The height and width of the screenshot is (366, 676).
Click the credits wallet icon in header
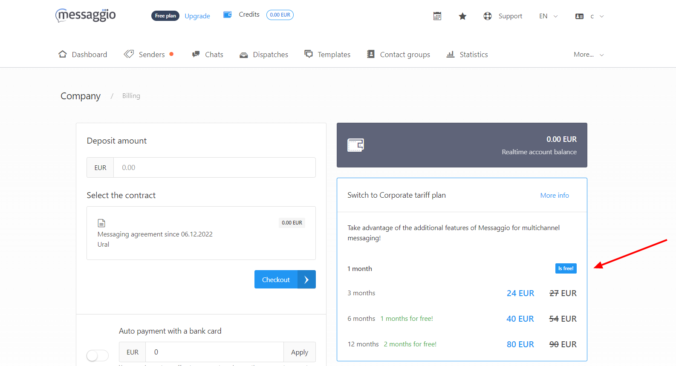tap(228, 14)
